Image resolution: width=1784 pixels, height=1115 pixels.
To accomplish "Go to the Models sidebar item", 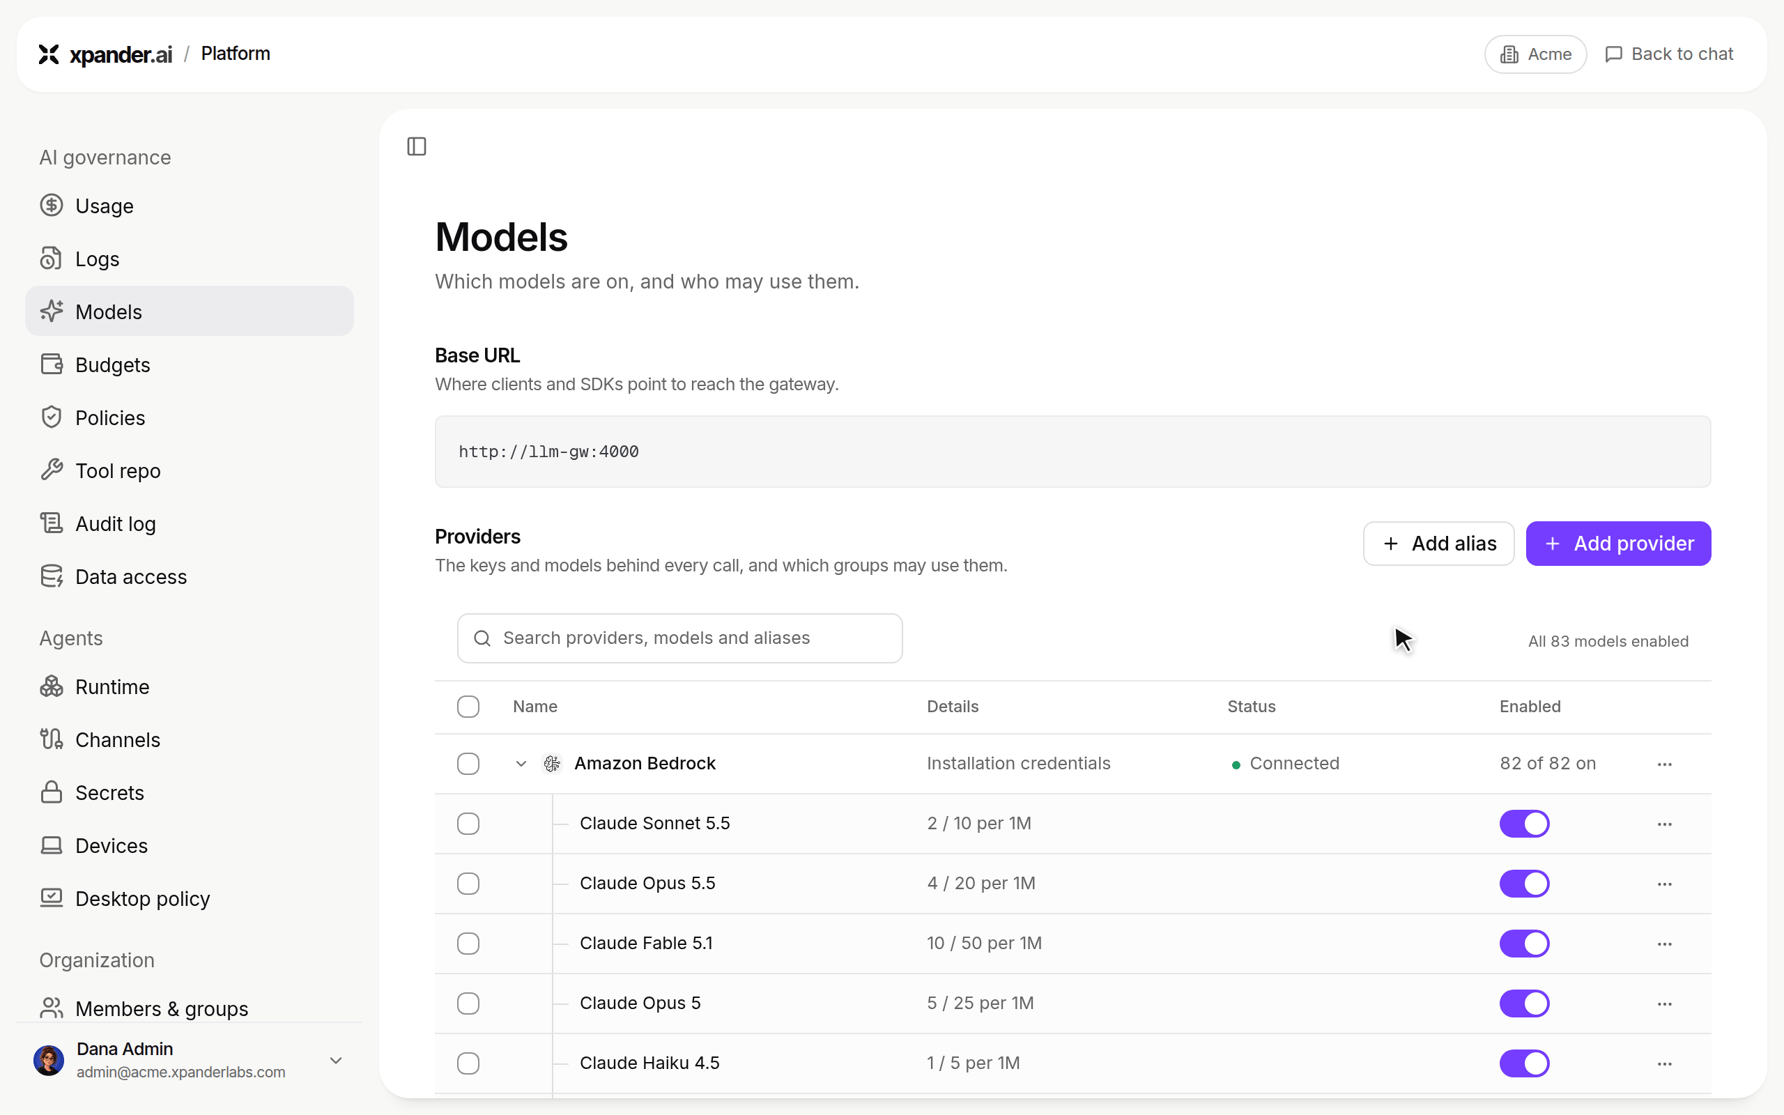I will (190, 312).
